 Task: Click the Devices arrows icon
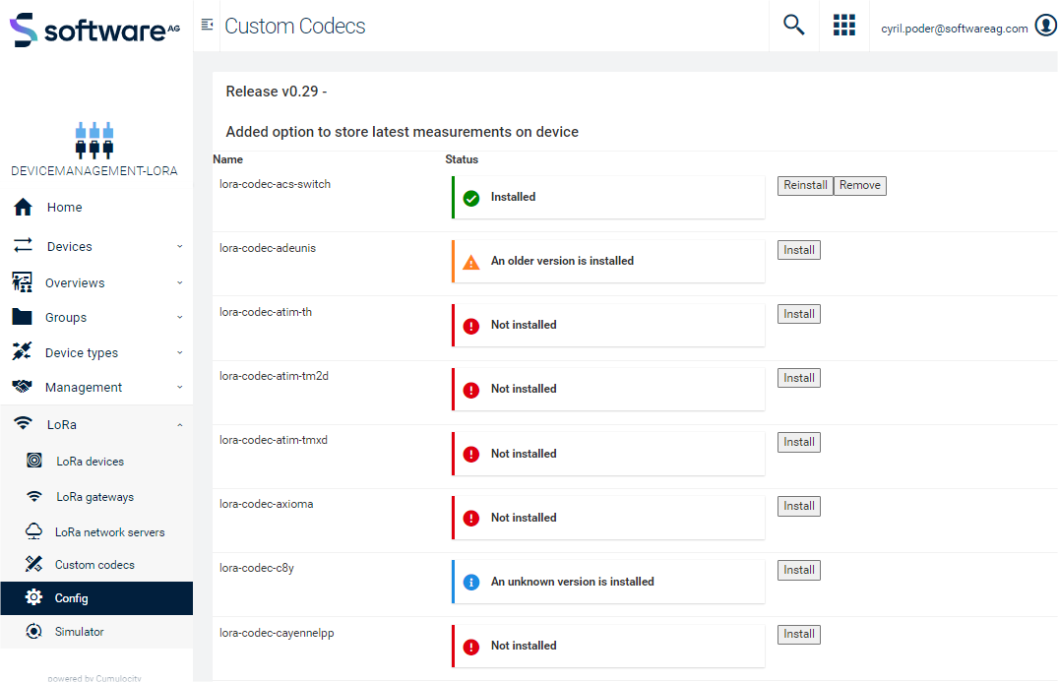pyautogui.click(x=23, y=245)
